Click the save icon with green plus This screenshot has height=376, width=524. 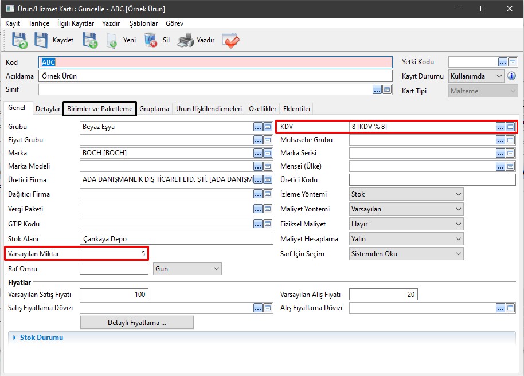[x=89, y=40]
